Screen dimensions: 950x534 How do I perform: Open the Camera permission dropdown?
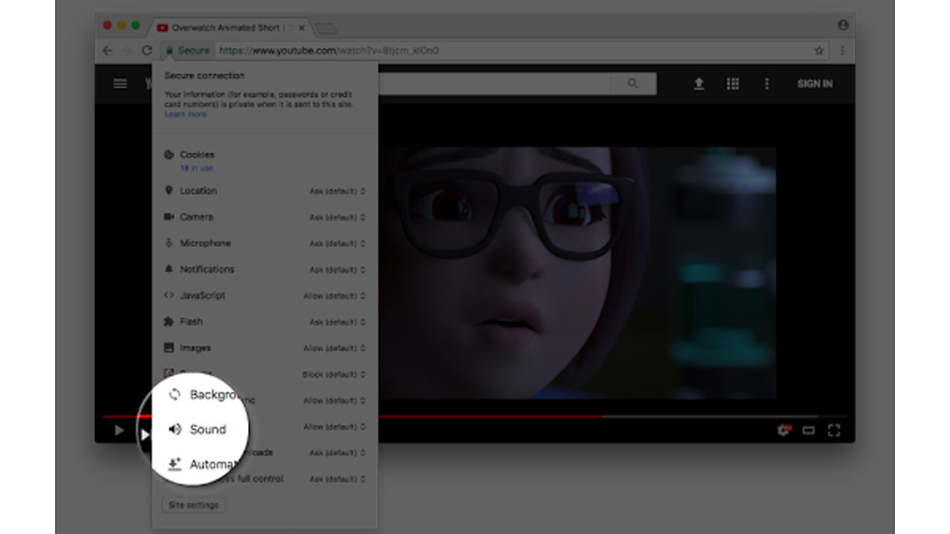tap(338, 217)
